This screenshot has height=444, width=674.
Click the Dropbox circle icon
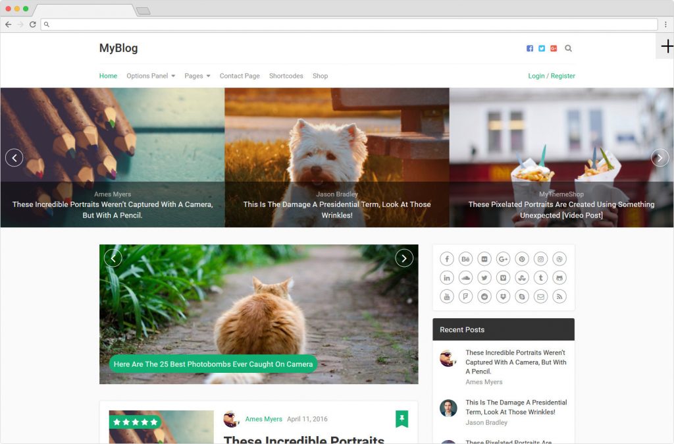(503, 297)
